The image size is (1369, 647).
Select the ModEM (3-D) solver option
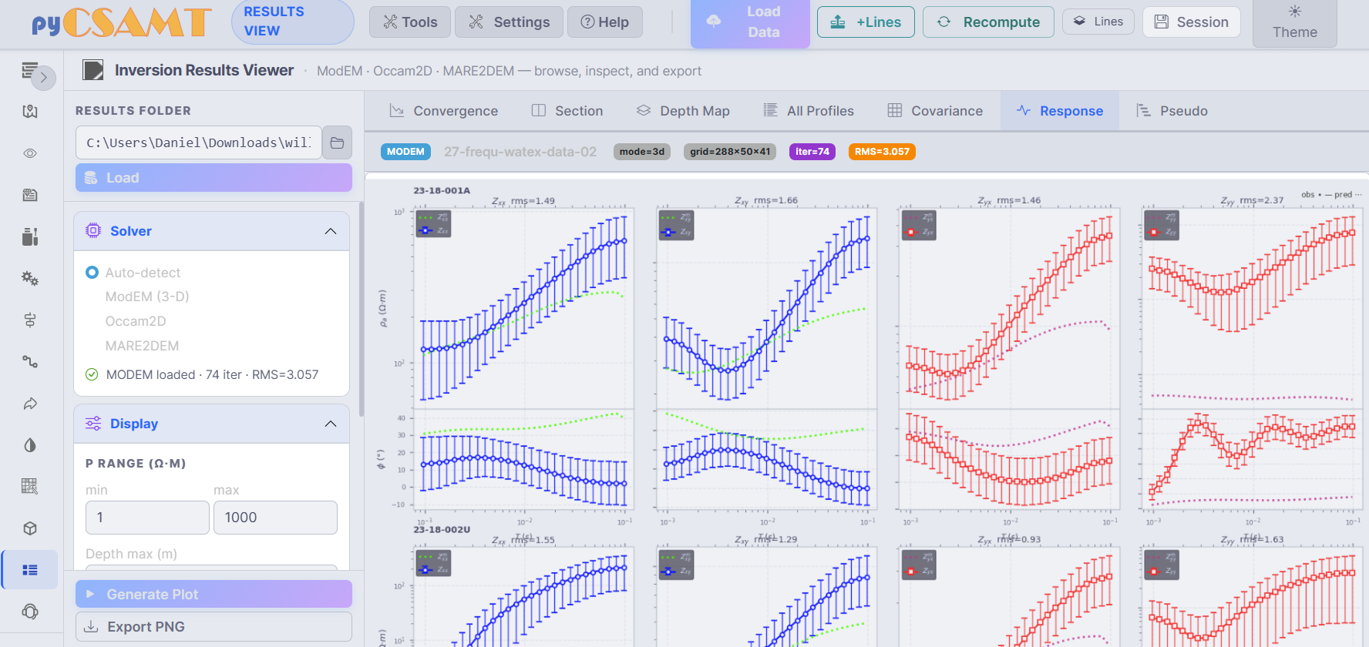tap(147, 297)
